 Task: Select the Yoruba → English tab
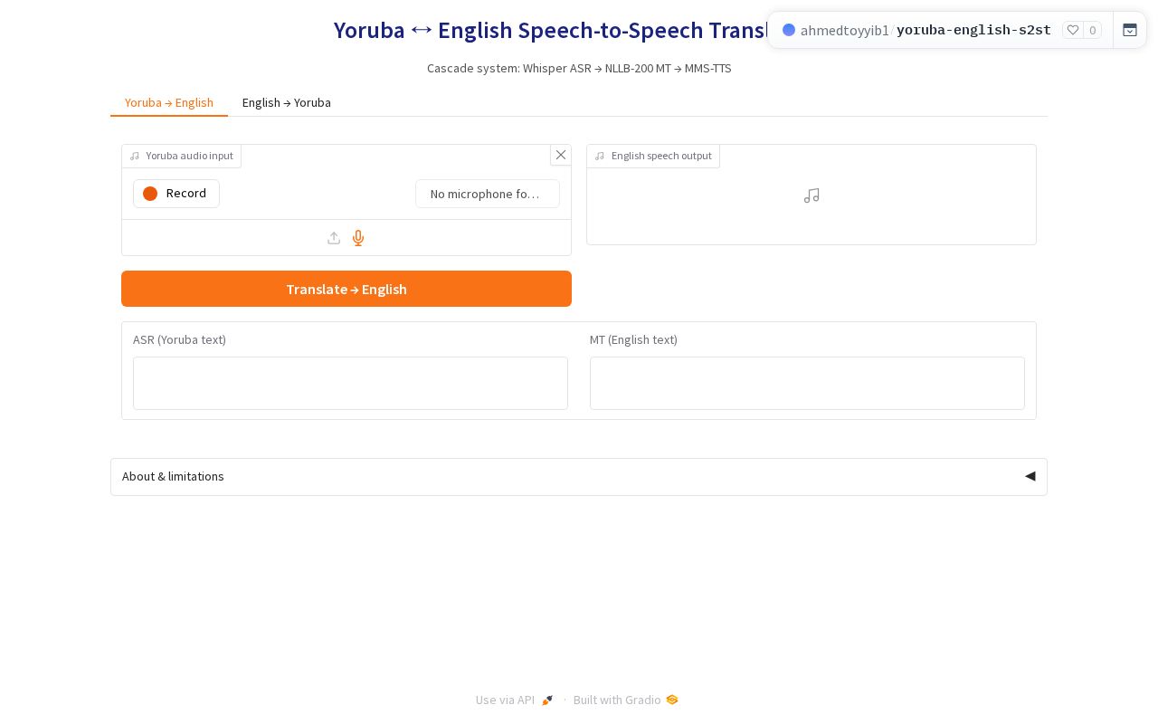click(169, 102)
